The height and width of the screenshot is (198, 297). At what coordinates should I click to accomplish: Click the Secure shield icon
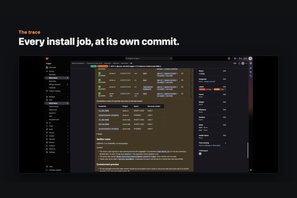[47, 133]
